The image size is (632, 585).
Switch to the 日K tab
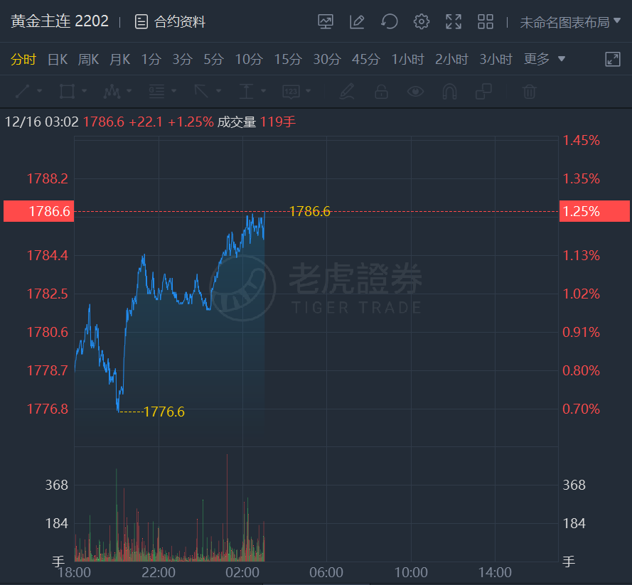(x=58, y=60)
